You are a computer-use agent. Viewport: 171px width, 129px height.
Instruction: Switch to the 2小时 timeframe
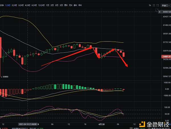[x=14, y=5]
